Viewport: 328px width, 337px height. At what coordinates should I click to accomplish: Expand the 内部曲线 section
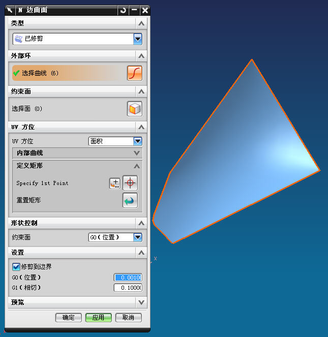(137, 153)
